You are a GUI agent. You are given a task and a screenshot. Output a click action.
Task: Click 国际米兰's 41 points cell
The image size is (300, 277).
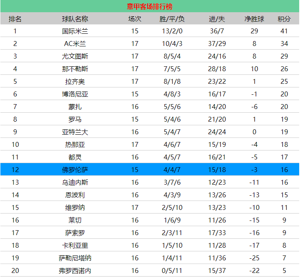click(x=284, y=31)
